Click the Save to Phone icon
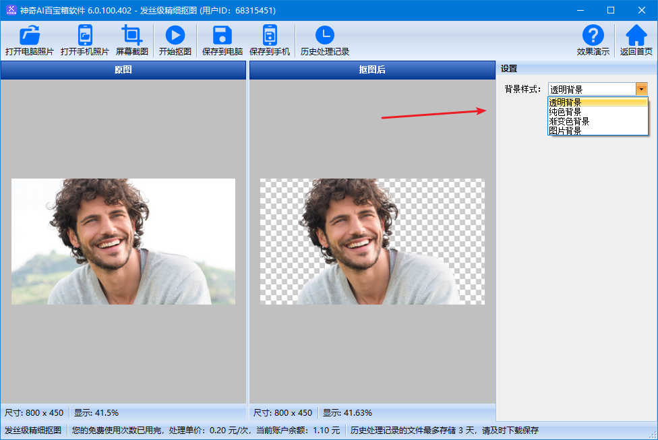658x440 pixels. pos(269,35)
